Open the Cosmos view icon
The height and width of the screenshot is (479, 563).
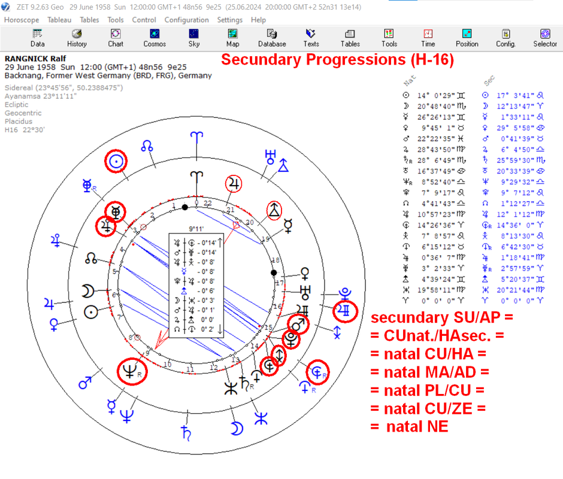click(x=155, y=38)
